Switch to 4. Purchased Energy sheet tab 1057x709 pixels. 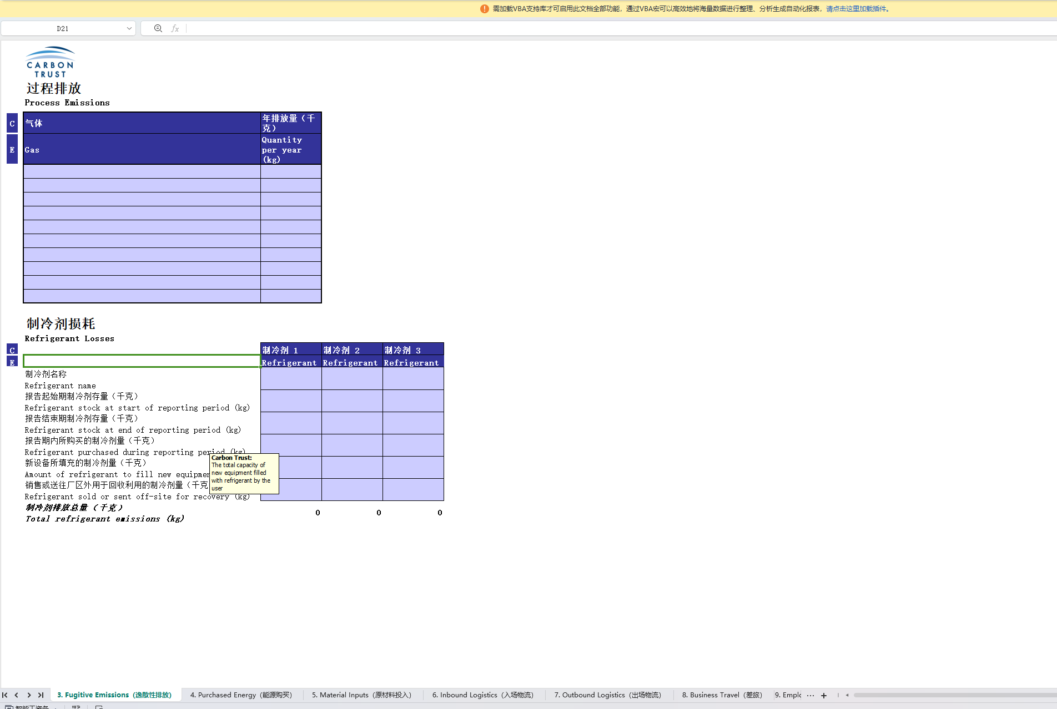(241, 695)
